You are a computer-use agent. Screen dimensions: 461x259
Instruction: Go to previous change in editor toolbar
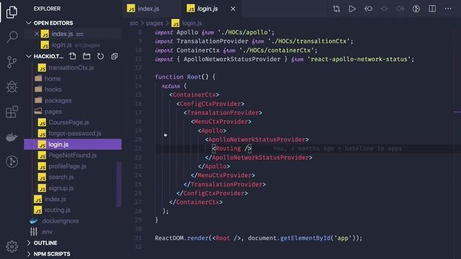pyautogui.click(x=368, y=9)
